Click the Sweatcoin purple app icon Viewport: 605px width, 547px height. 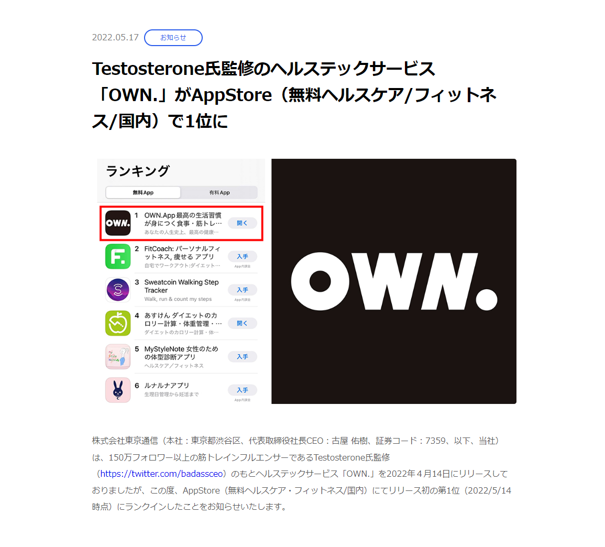coord(118,290)
